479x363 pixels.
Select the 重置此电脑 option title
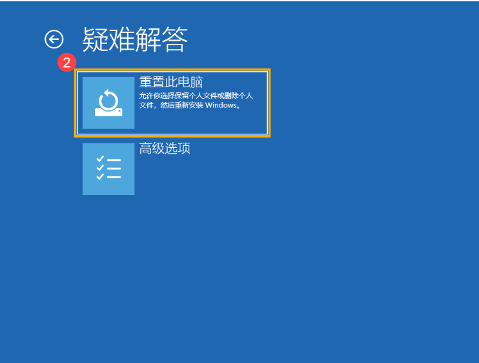[171, 82]
